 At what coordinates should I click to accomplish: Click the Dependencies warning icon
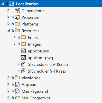pos(17,11)
